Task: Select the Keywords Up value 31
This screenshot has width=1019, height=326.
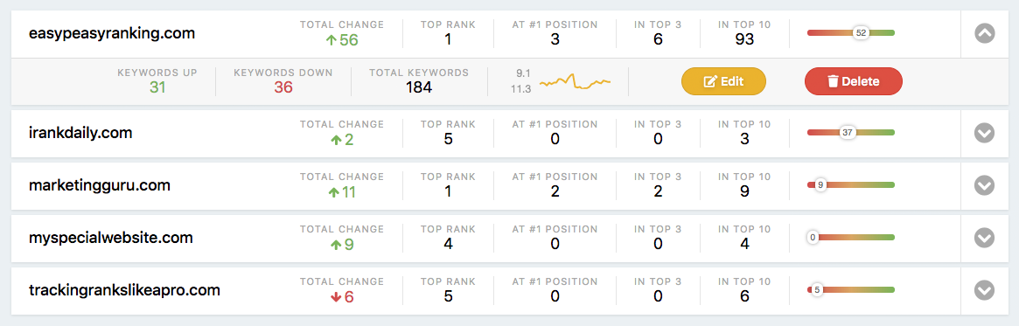Action: point(157,87)
